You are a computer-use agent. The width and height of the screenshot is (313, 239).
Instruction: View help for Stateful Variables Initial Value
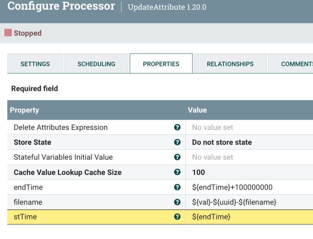coord(177,157)
